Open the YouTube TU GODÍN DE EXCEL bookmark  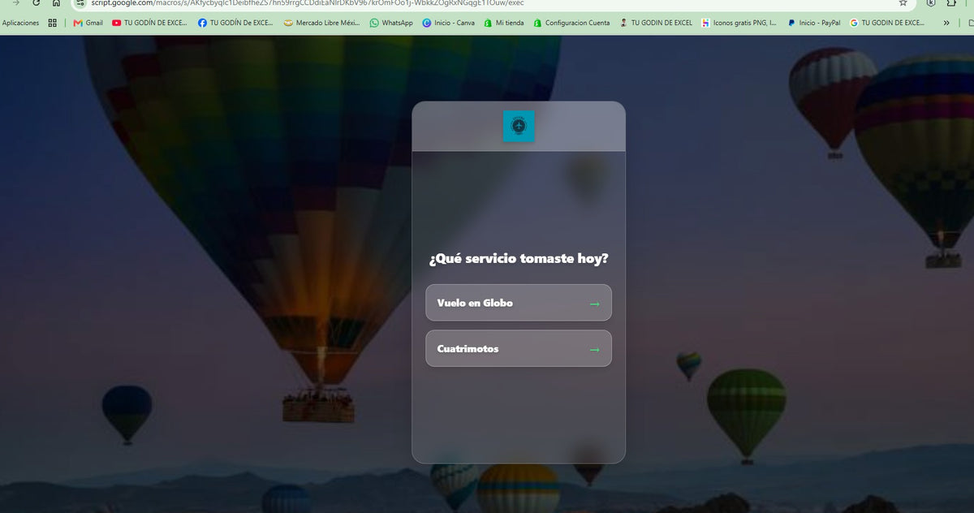[x=149, y=23]
